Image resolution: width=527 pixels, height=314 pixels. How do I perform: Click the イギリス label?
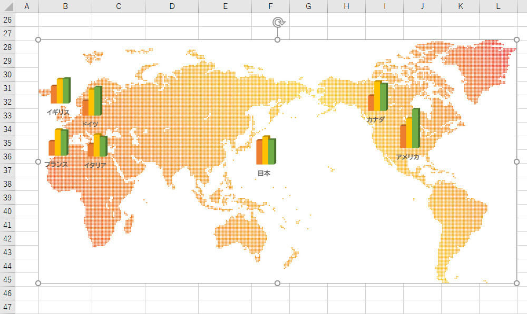[58, 112]
